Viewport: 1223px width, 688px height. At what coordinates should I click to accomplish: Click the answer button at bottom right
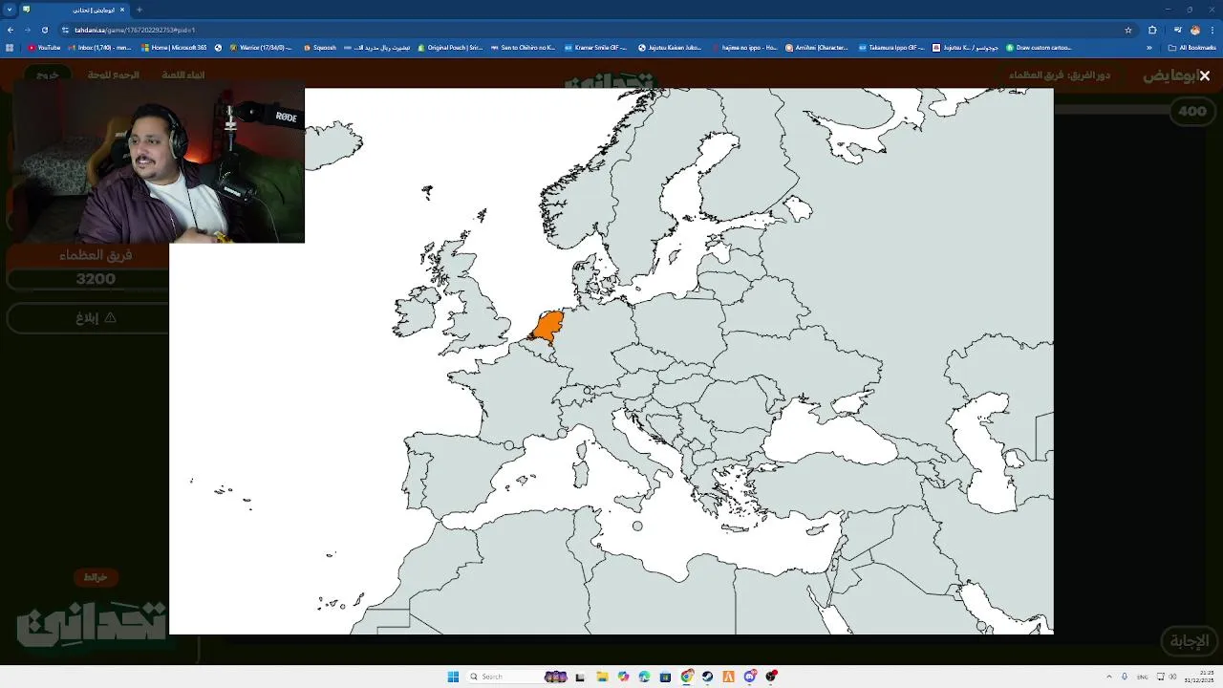[x=1189, y=640]
